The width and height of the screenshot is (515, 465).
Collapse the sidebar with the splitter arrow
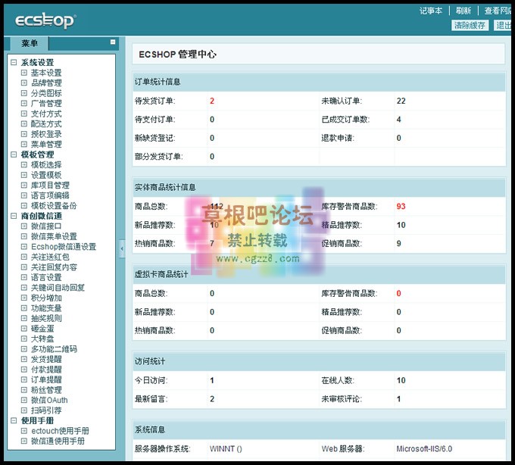[122, 248]
